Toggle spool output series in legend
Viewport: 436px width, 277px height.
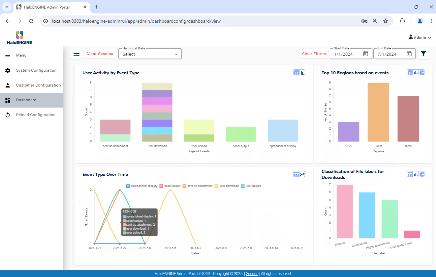pyautogui.click(x=170, y=186)
